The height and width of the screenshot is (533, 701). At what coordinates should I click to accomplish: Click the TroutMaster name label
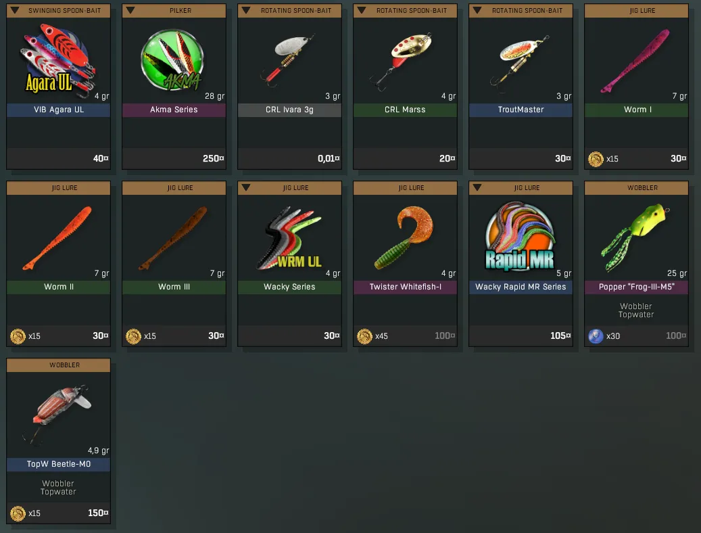[521, 110]
